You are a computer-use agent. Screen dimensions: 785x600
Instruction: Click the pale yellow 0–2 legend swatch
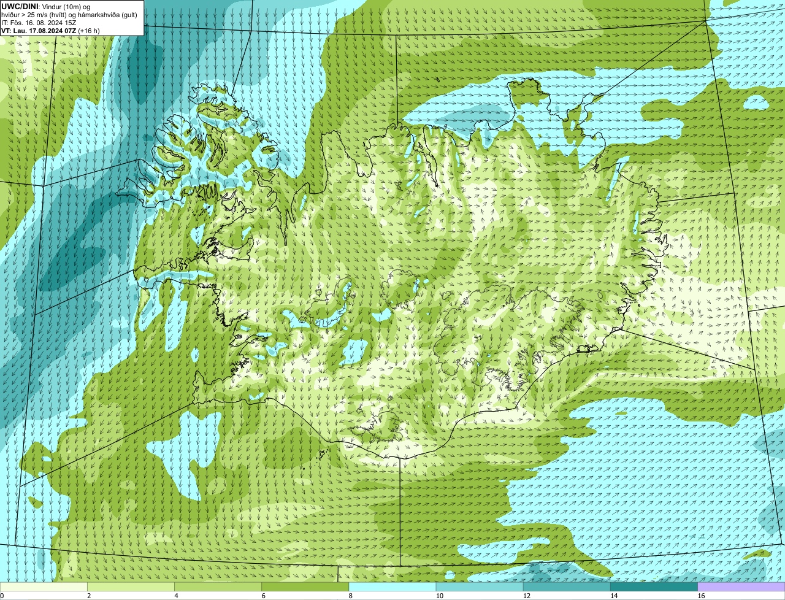tap(44, 587)
